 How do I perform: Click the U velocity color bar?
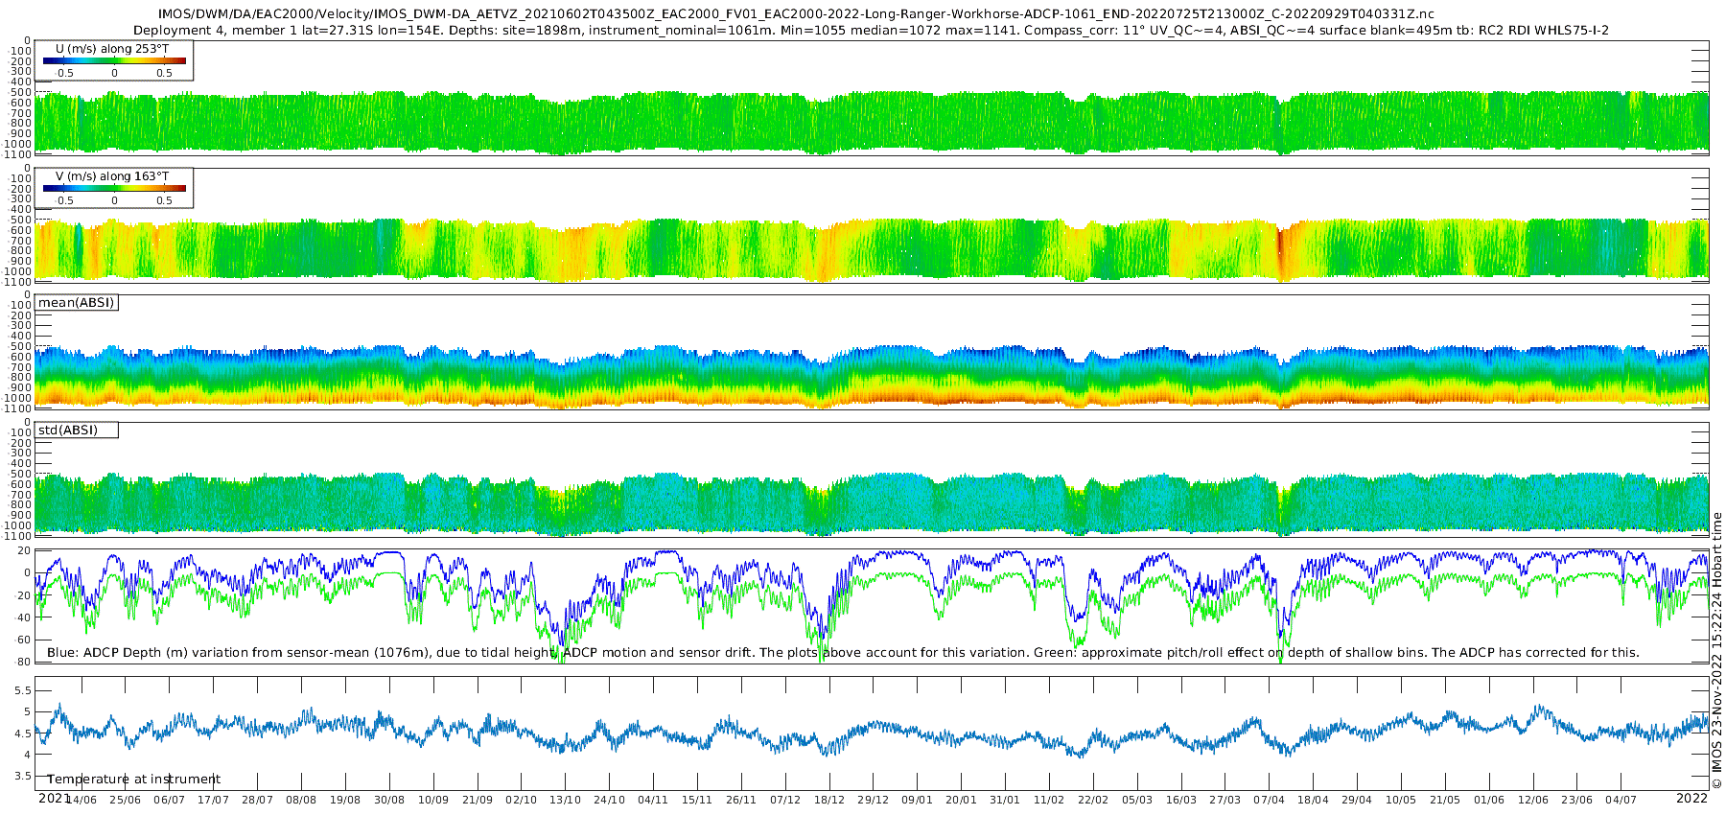pyautogui.click(x=114, y=61)
